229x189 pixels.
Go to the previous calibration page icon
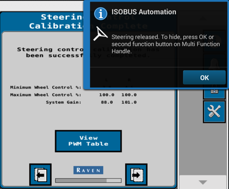pyautogui.click(x=40, y=174)
